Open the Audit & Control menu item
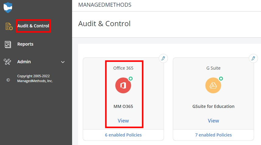 tap(33, 26)
